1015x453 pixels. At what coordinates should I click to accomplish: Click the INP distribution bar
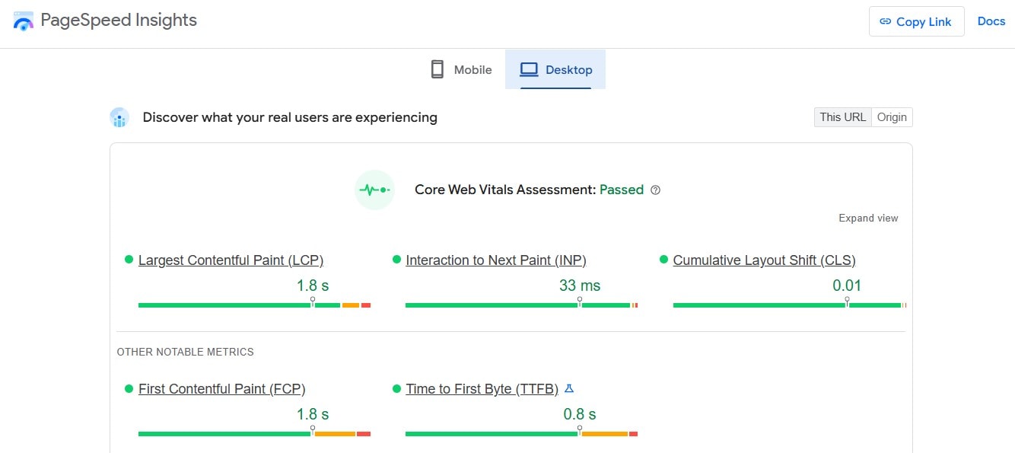521,305
